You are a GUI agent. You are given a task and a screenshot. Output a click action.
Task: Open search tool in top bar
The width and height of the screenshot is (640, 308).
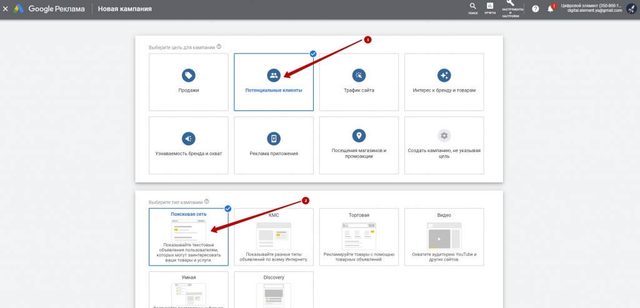click(472, 7)
